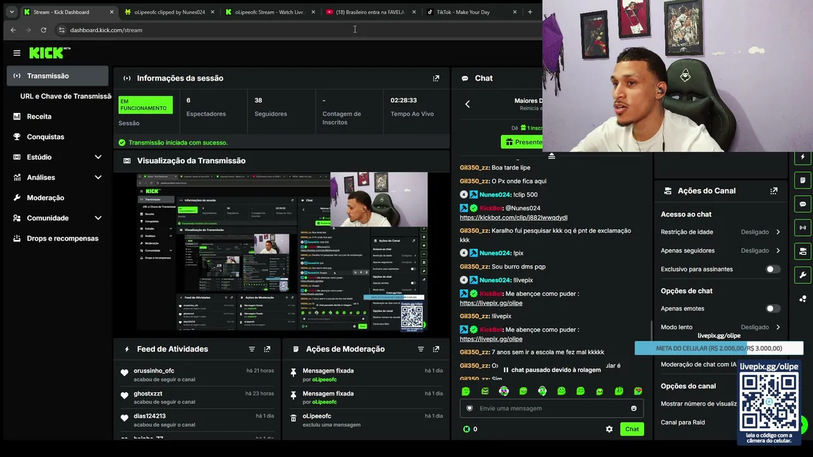Click the stream broadcast icon in right rail
The width and height of the screenshot is (813, 457).
(803, 228)
